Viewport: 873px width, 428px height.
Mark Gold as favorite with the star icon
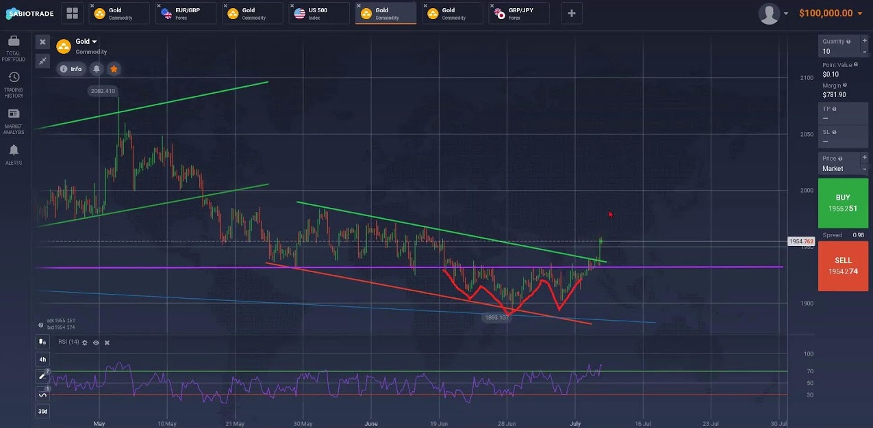pos(114,68)
